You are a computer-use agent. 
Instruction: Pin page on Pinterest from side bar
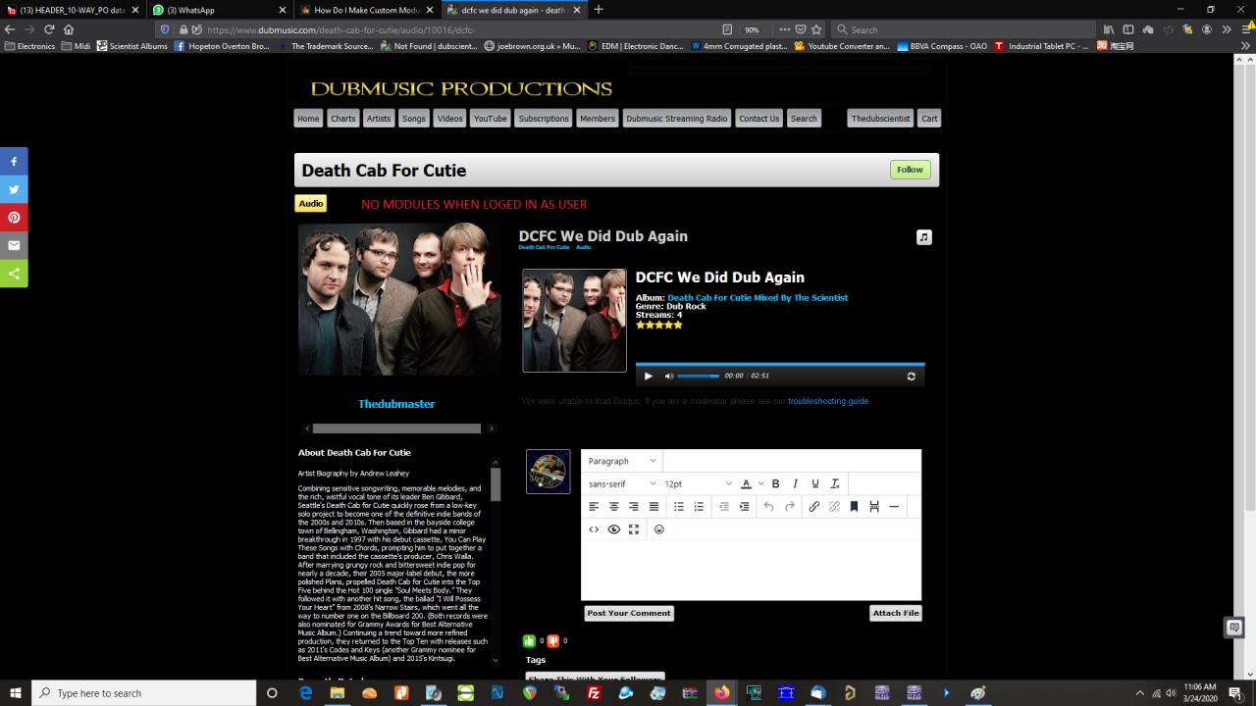click(14, 218)
